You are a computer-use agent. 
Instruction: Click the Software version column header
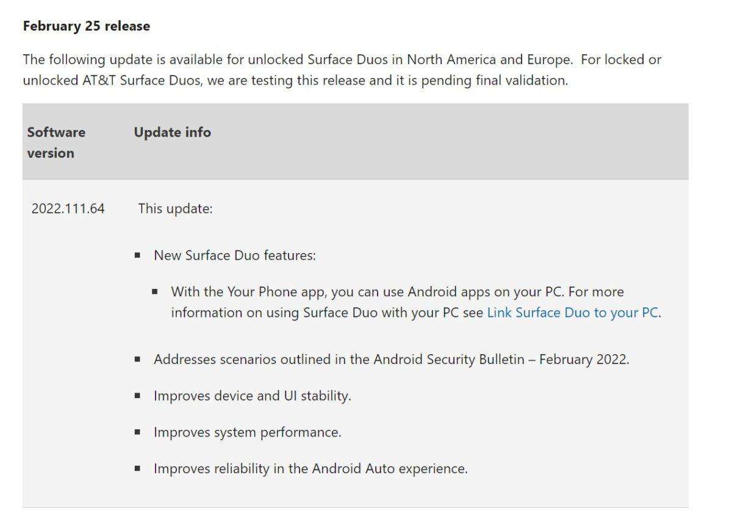pos(56,143)
